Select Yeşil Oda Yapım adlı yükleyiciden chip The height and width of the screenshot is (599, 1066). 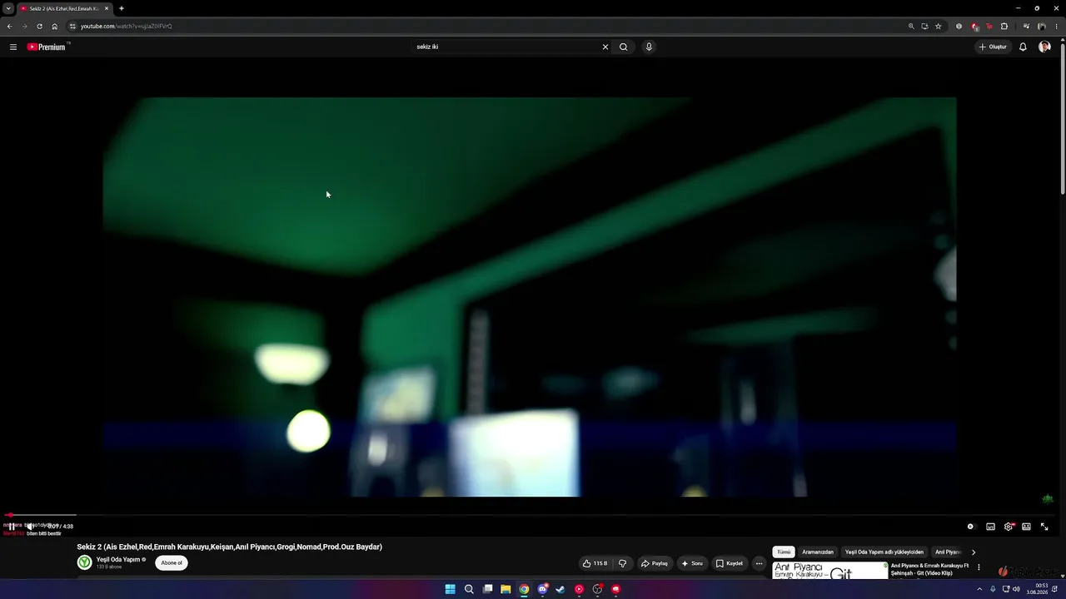(x=884, y=552)
